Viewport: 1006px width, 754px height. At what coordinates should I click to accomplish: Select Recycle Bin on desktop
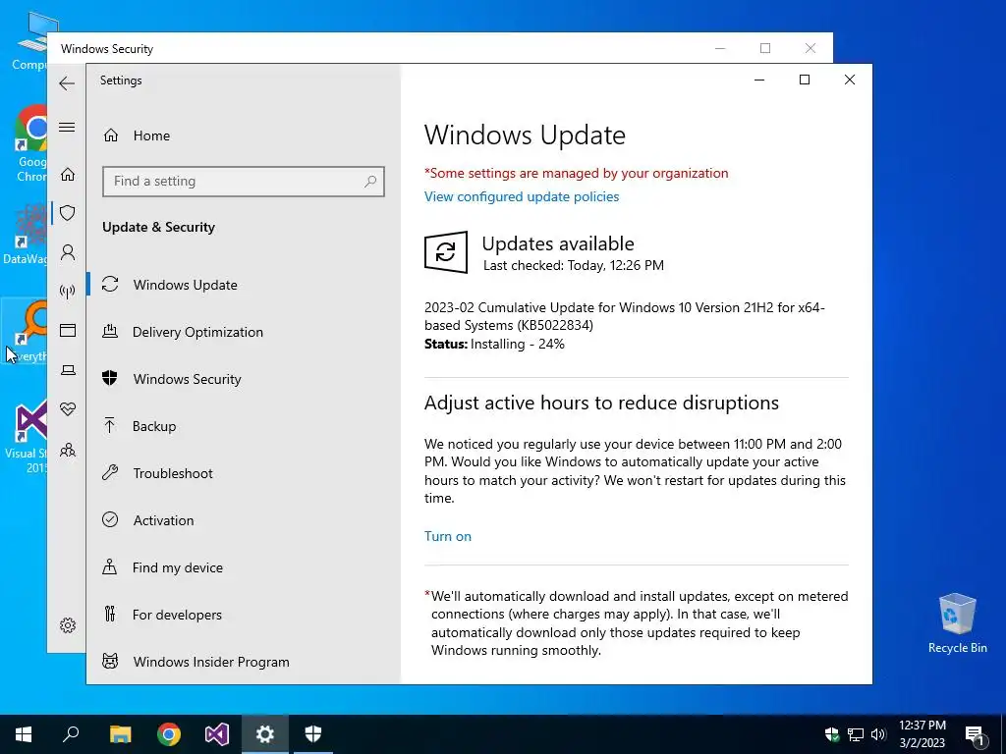[x=957, y=623]
